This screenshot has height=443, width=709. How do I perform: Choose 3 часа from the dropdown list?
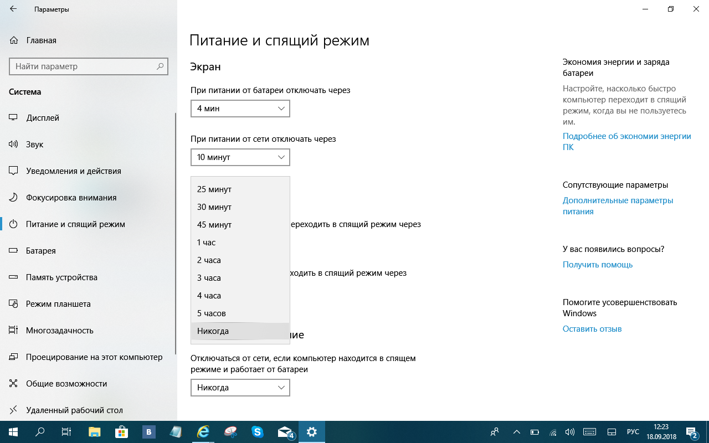240,278
